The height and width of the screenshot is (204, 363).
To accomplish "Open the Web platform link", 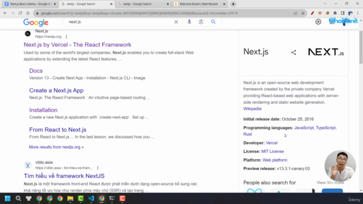I will (x=275, y=160).
